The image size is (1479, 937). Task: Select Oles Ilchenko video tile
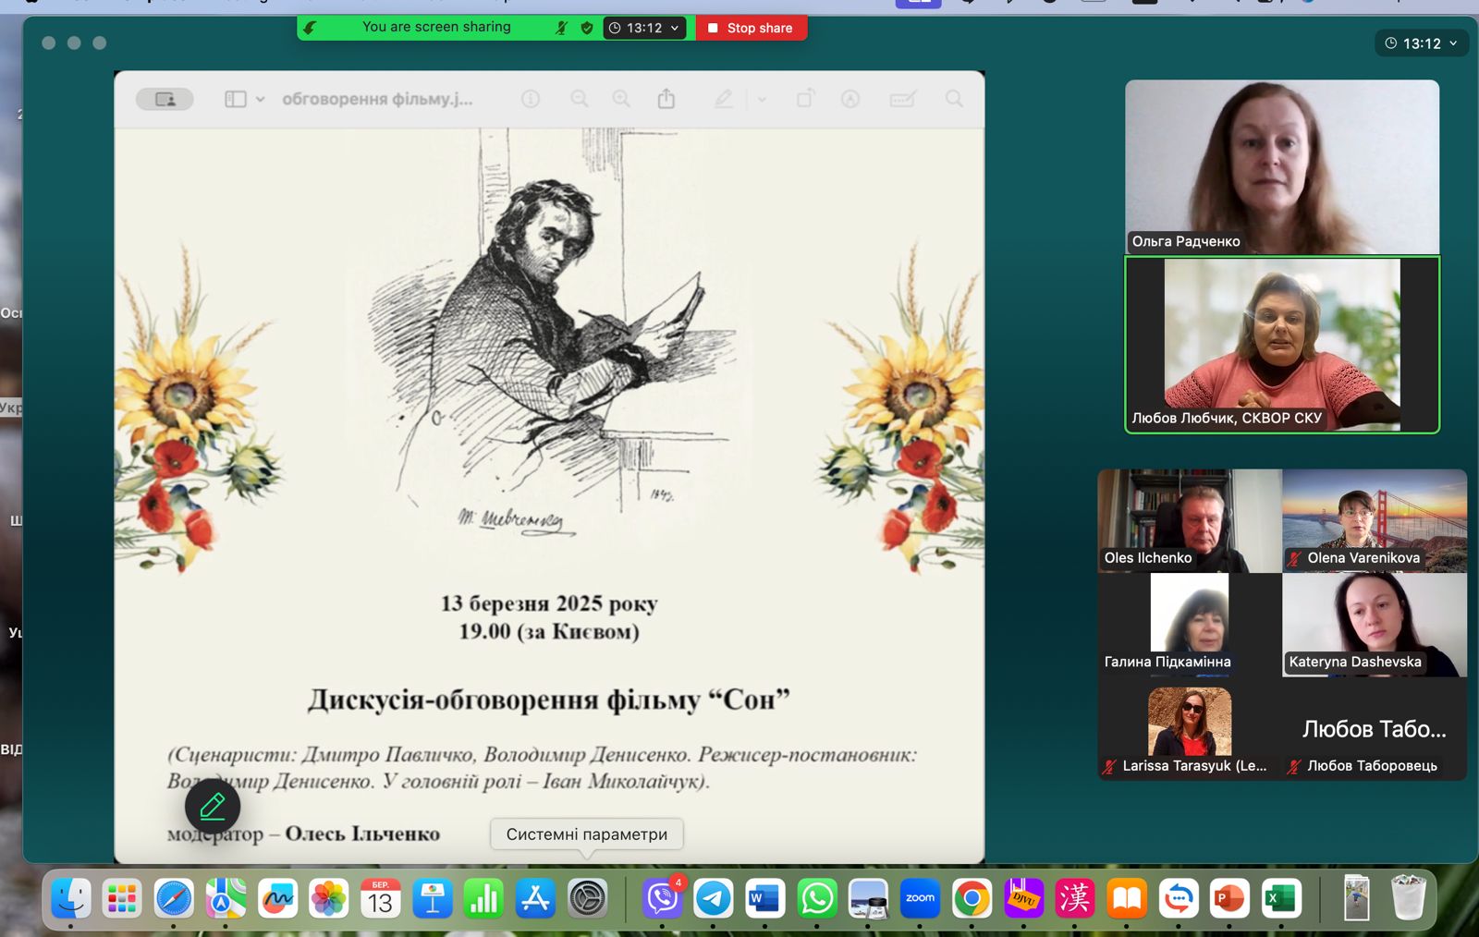point(1190,520)
